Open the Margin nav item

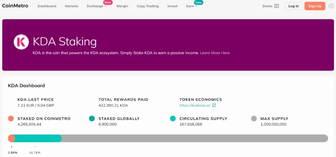[x=122, y=6]
